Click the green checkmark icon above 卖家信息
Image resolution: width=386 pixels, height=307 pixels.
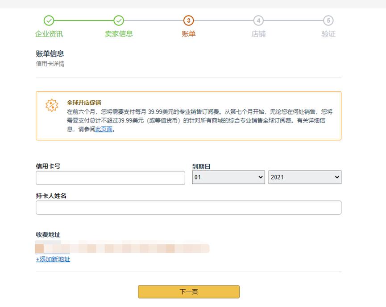[118, 20]
